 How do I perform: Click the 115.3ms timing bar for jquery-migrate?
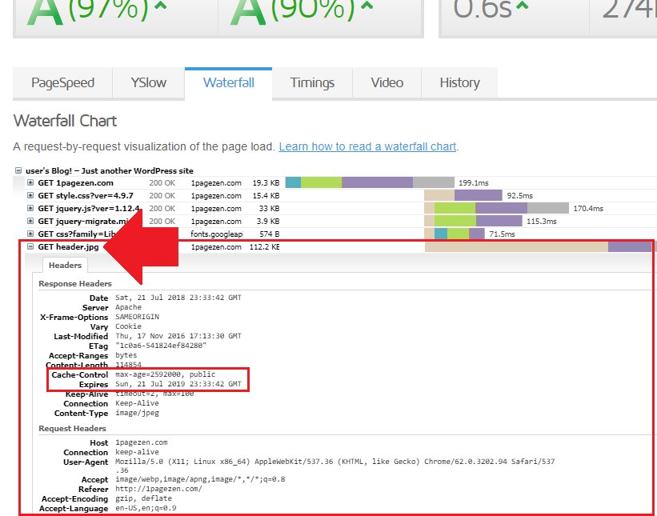(473, 221)
